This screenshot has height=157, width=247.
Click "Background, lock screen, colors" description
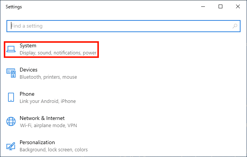(x=53, y=150)
